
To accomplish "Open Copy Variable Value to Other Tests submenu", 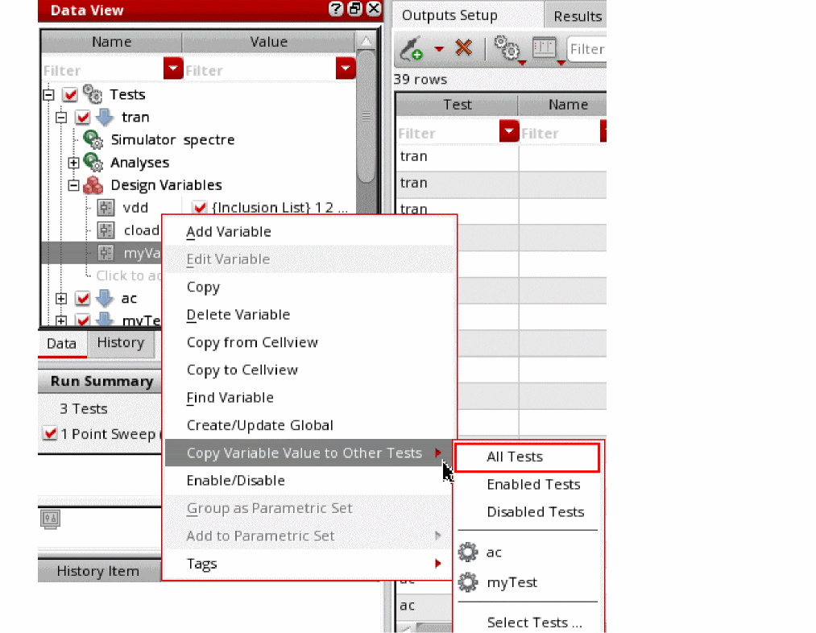I will [309, 453].
